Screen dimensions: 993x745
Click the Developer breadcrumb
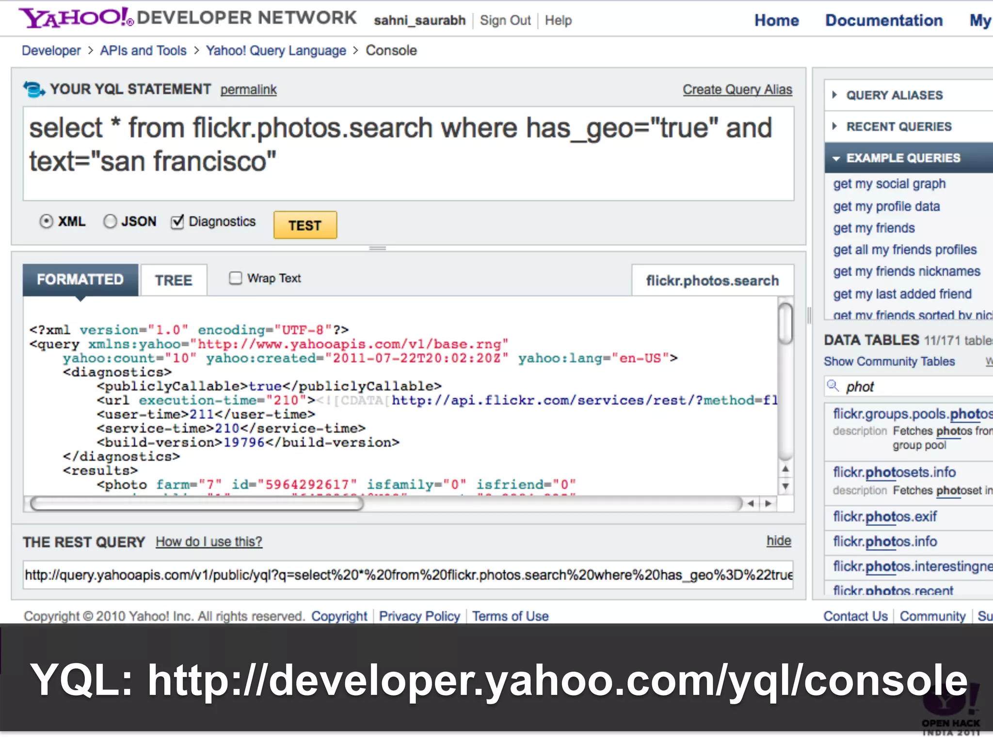pyautogui.click(x=51, y=50)
